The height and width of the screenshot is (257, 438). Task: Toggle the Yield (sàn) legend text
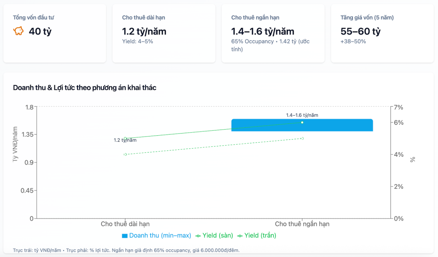coord(218,235)
